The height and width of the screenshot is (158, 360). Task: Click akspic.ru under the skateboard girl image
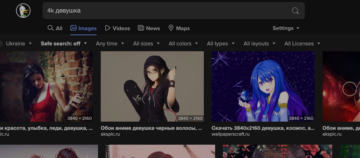click(x=110, y=134)
